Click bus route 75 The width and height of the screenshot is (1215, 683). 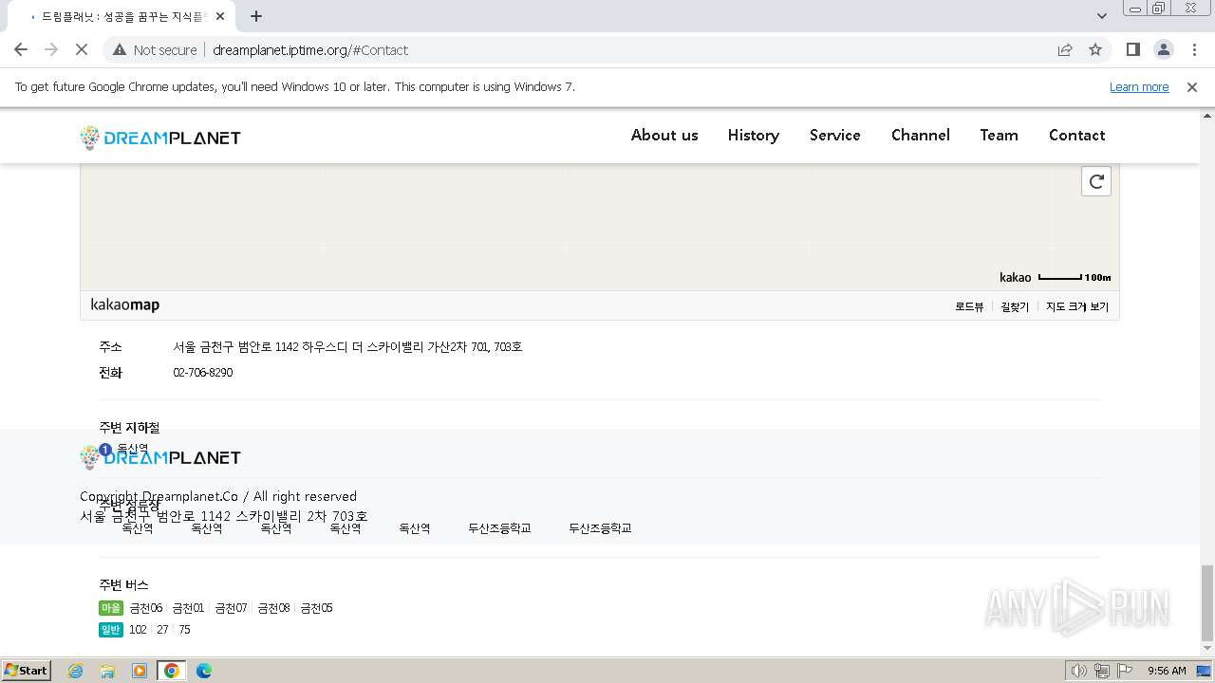coord(184,629)
